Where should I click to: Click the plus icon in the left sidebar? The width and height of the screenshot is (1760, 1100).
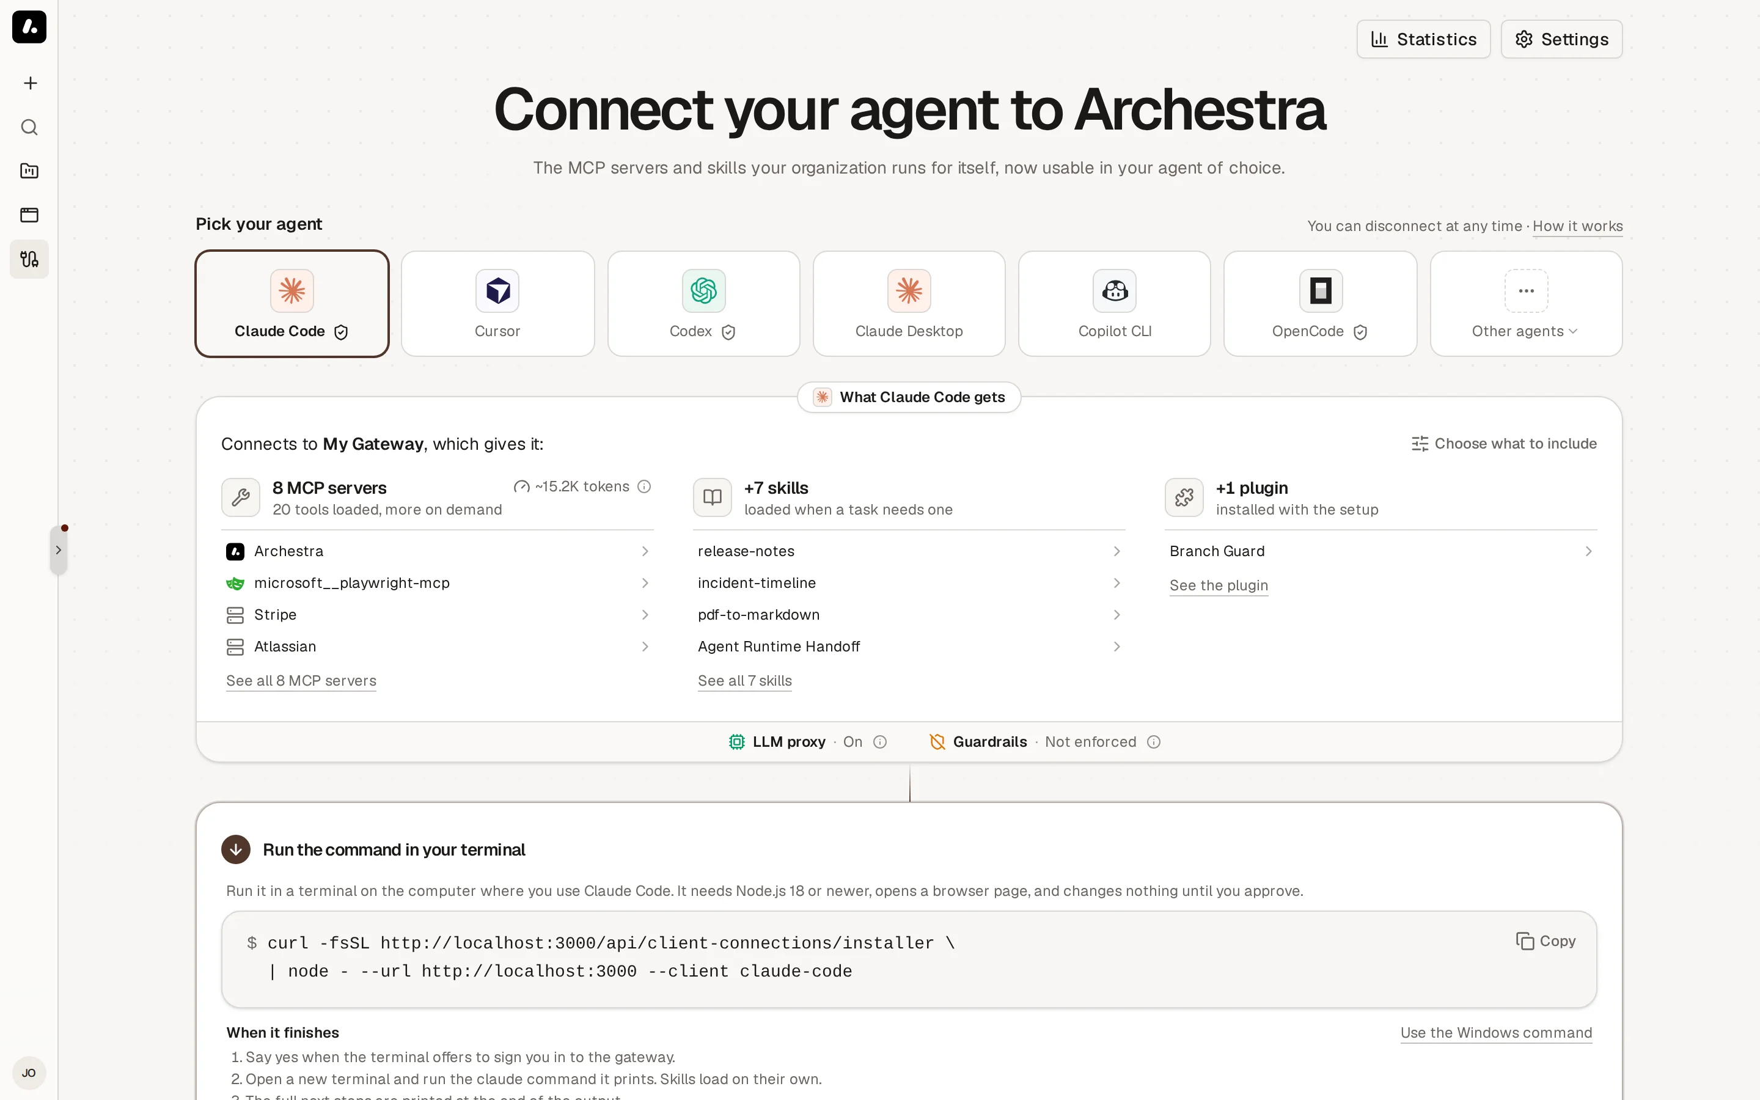coord(30,83)
